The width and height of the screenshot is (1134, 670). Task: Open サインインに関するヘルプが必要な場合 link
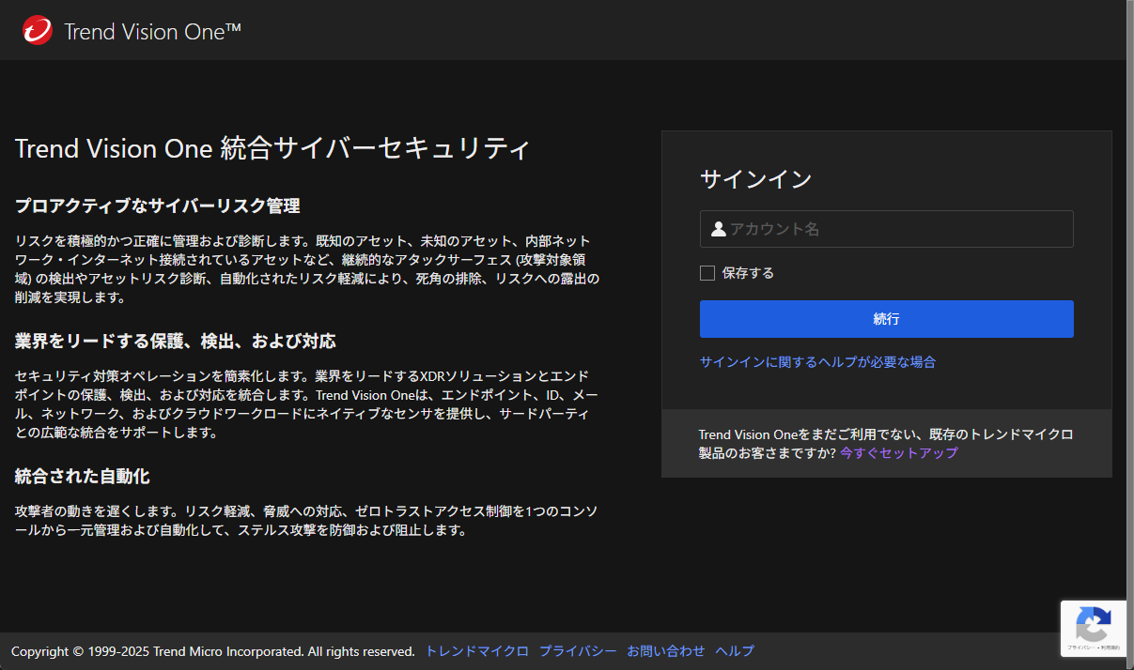816,361
